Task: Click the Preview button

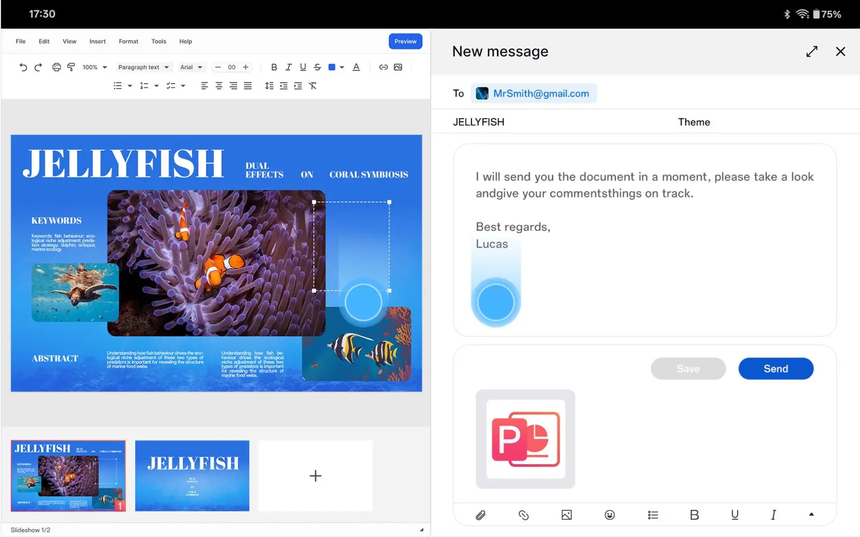Action: pos(405,42)
